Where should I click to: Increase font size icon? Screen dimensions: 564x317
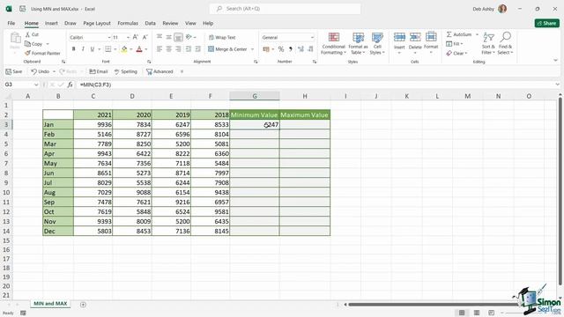tap(135, 37)
